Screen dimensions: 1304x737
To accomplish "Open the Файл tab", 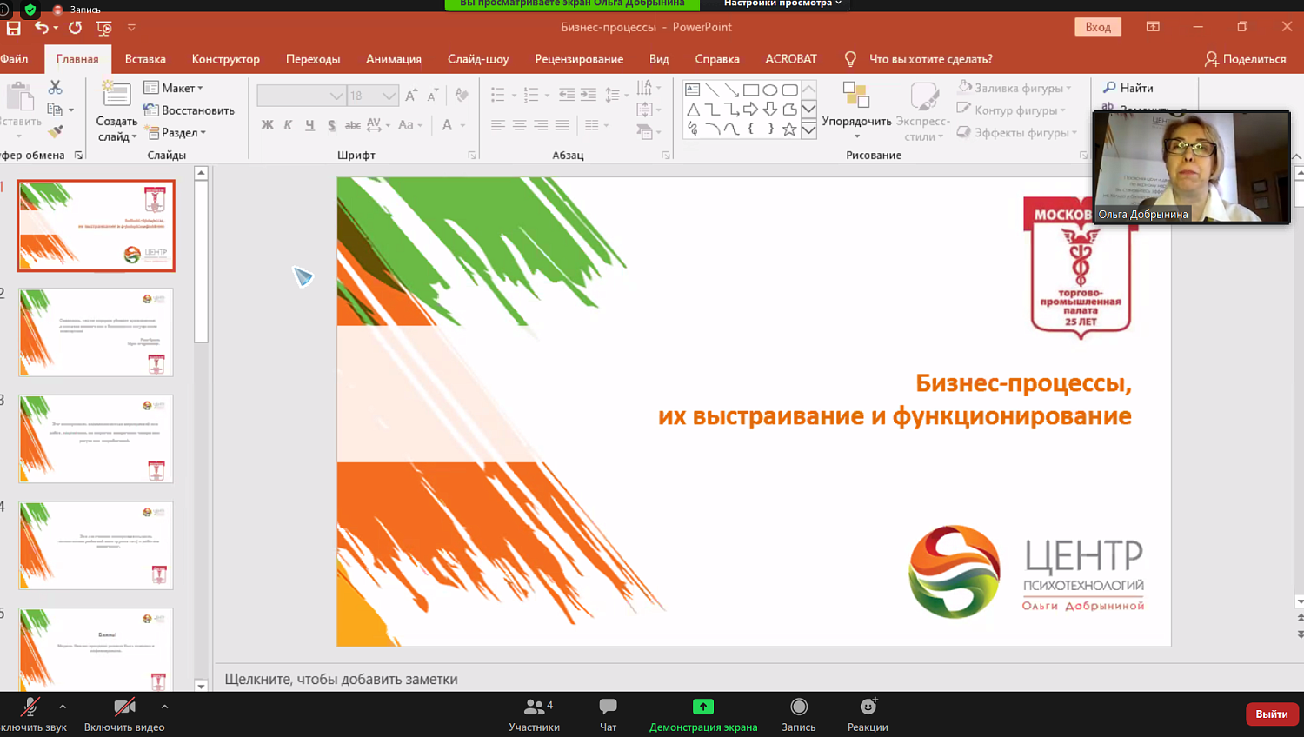I will click(x=14, y=59).
